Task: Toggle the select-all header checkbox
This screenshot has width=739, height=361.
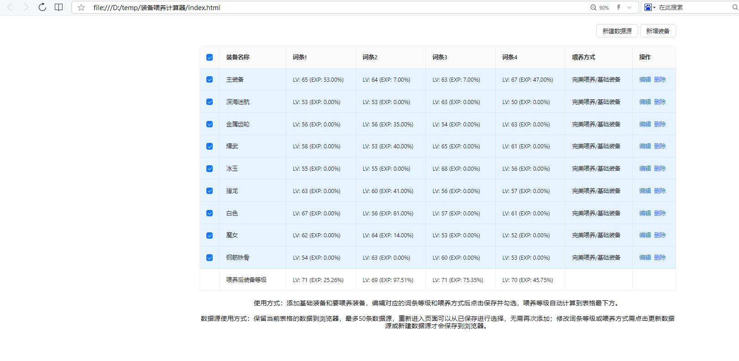Action: [x=210, y=57]
